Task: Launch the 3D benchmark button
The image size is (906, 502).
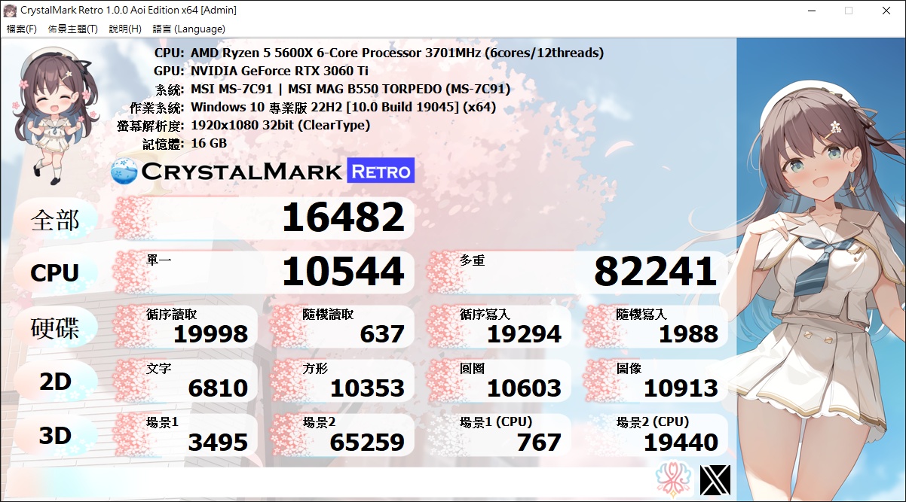Action: click(x=55, y=436)
